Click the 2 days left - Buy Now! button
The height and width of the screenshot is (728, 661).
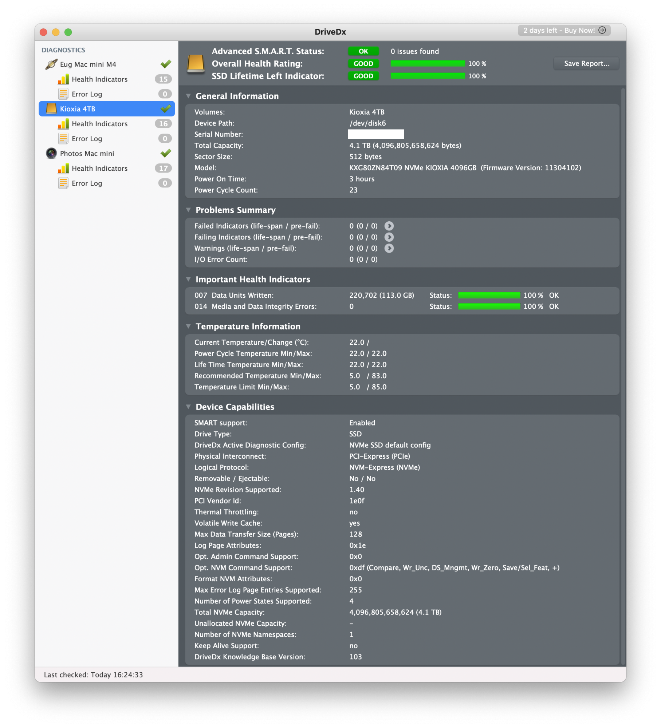564,30
